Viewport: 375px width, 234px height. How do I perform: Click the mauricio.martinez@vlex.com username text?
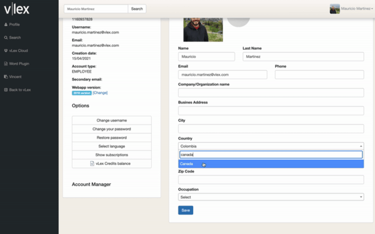click(x=95, y=32)
